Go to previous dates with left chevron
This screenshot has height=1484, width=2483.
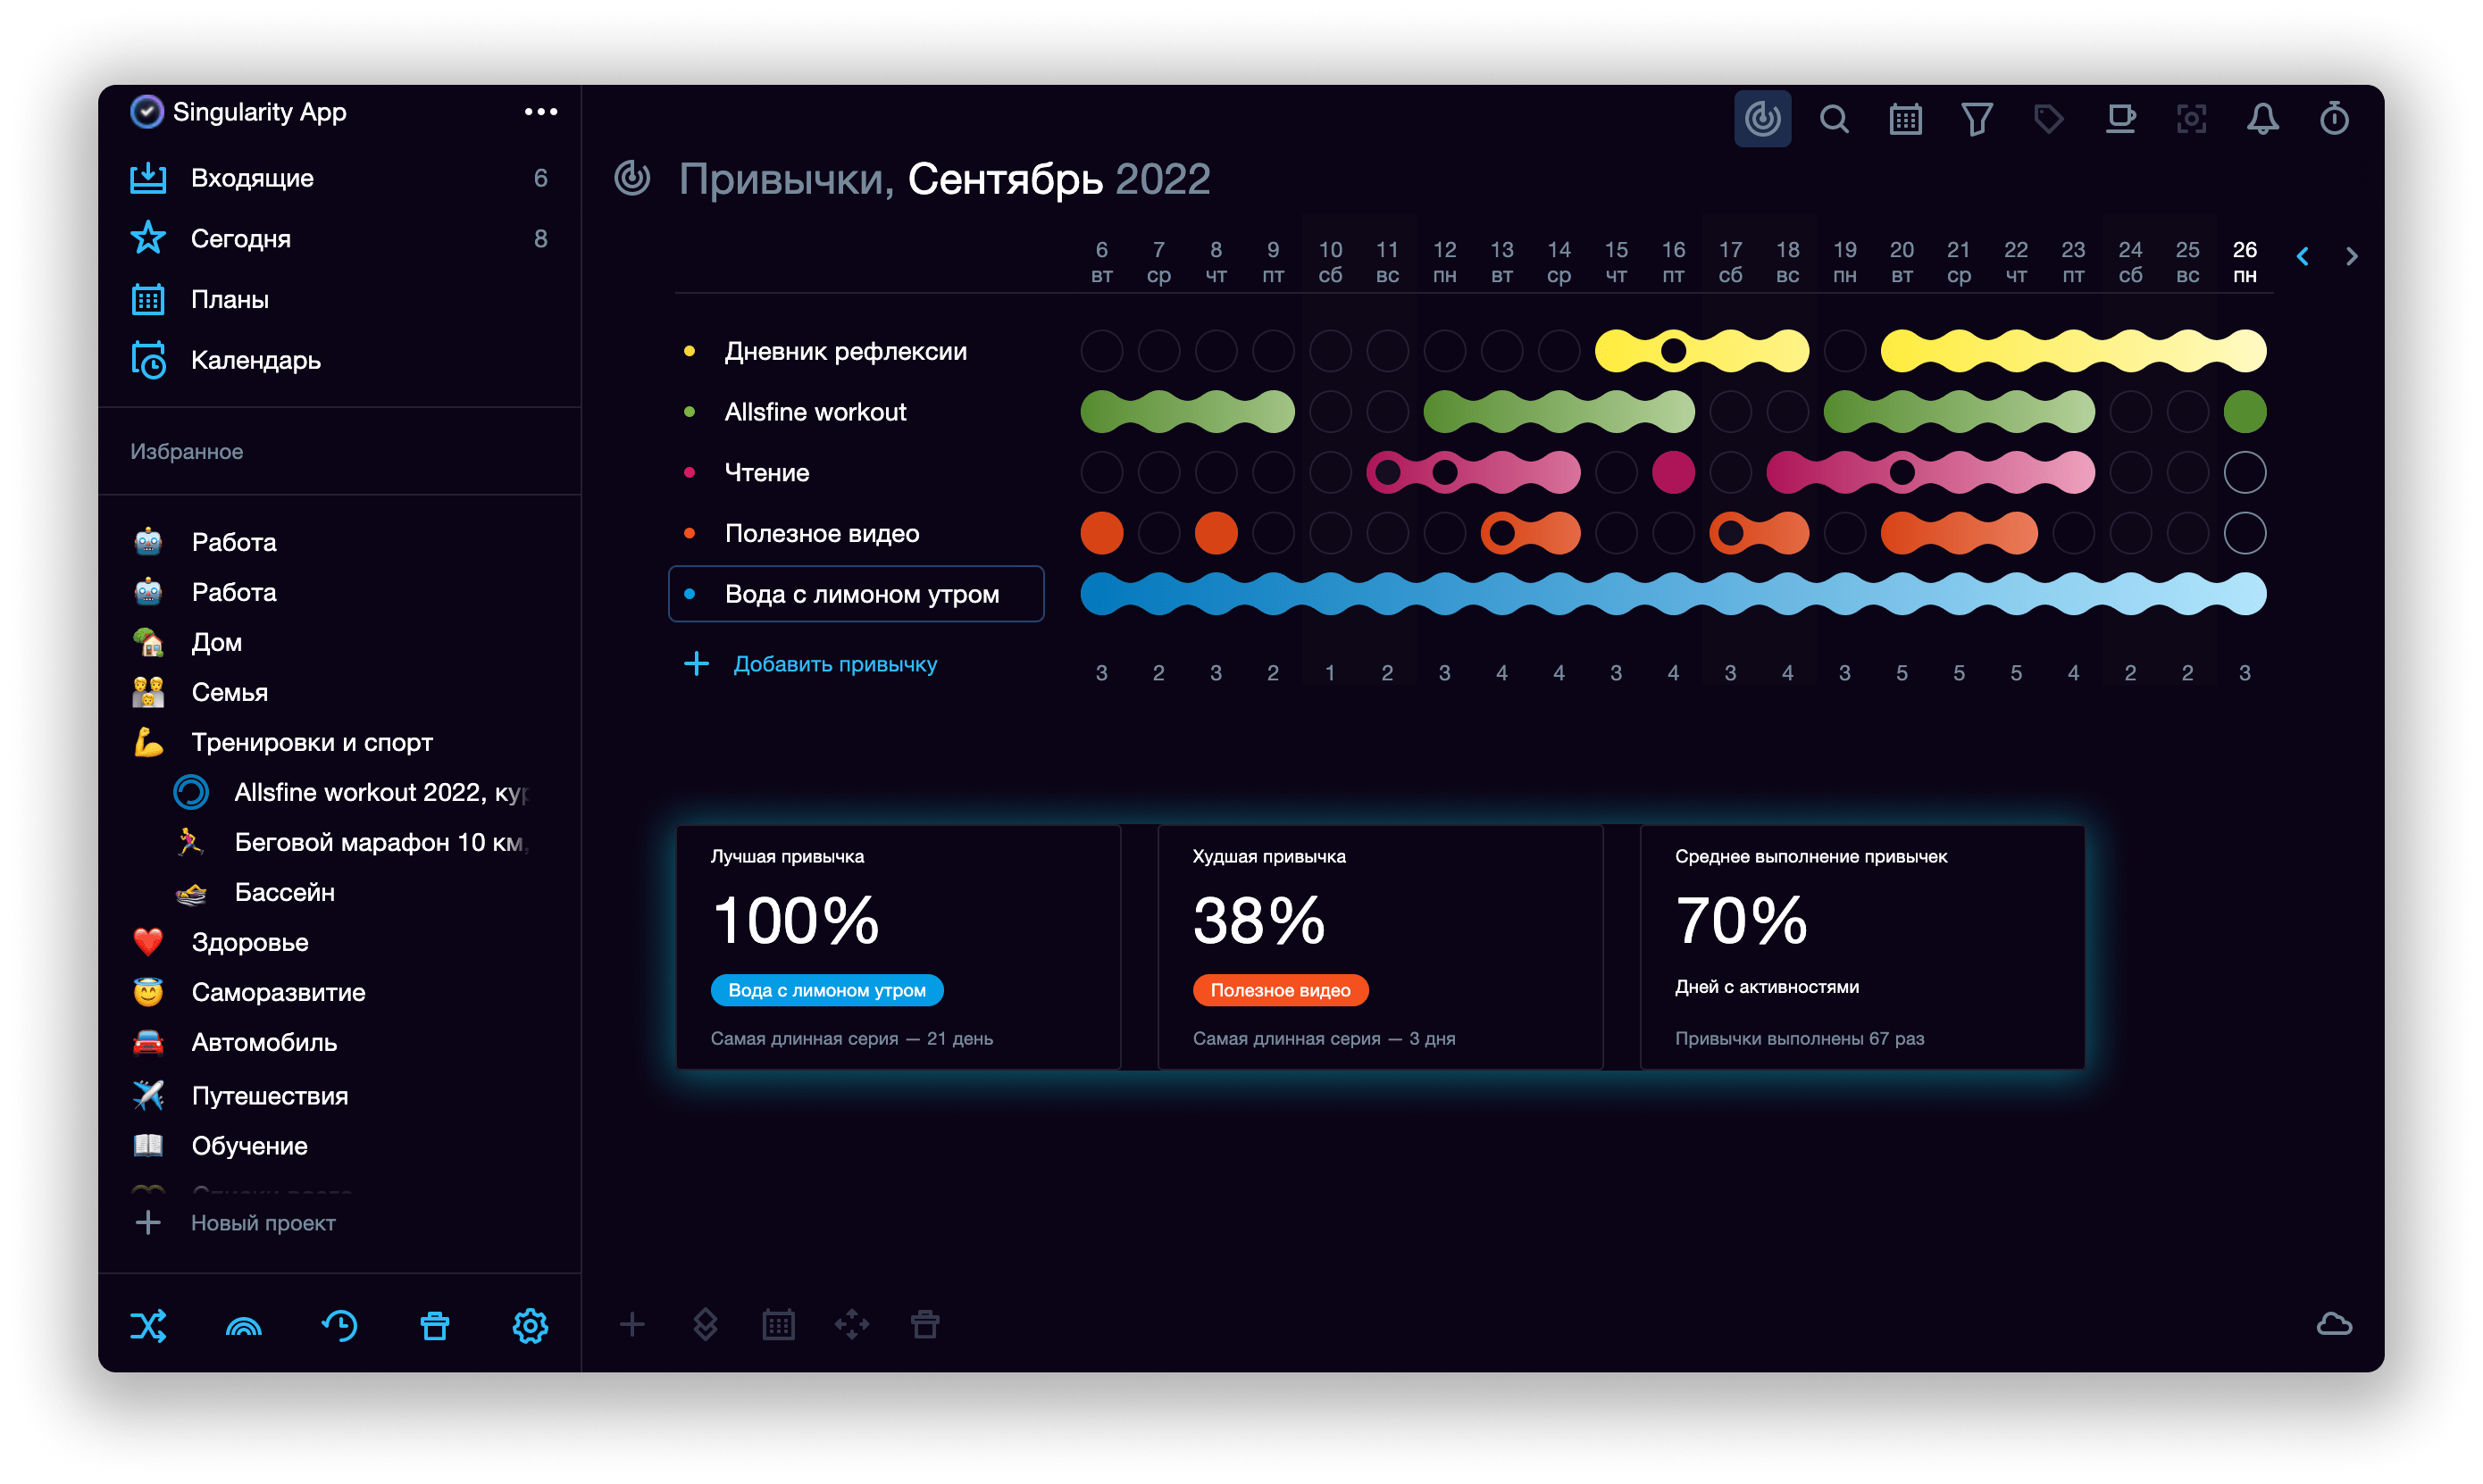coord(2302,257)
